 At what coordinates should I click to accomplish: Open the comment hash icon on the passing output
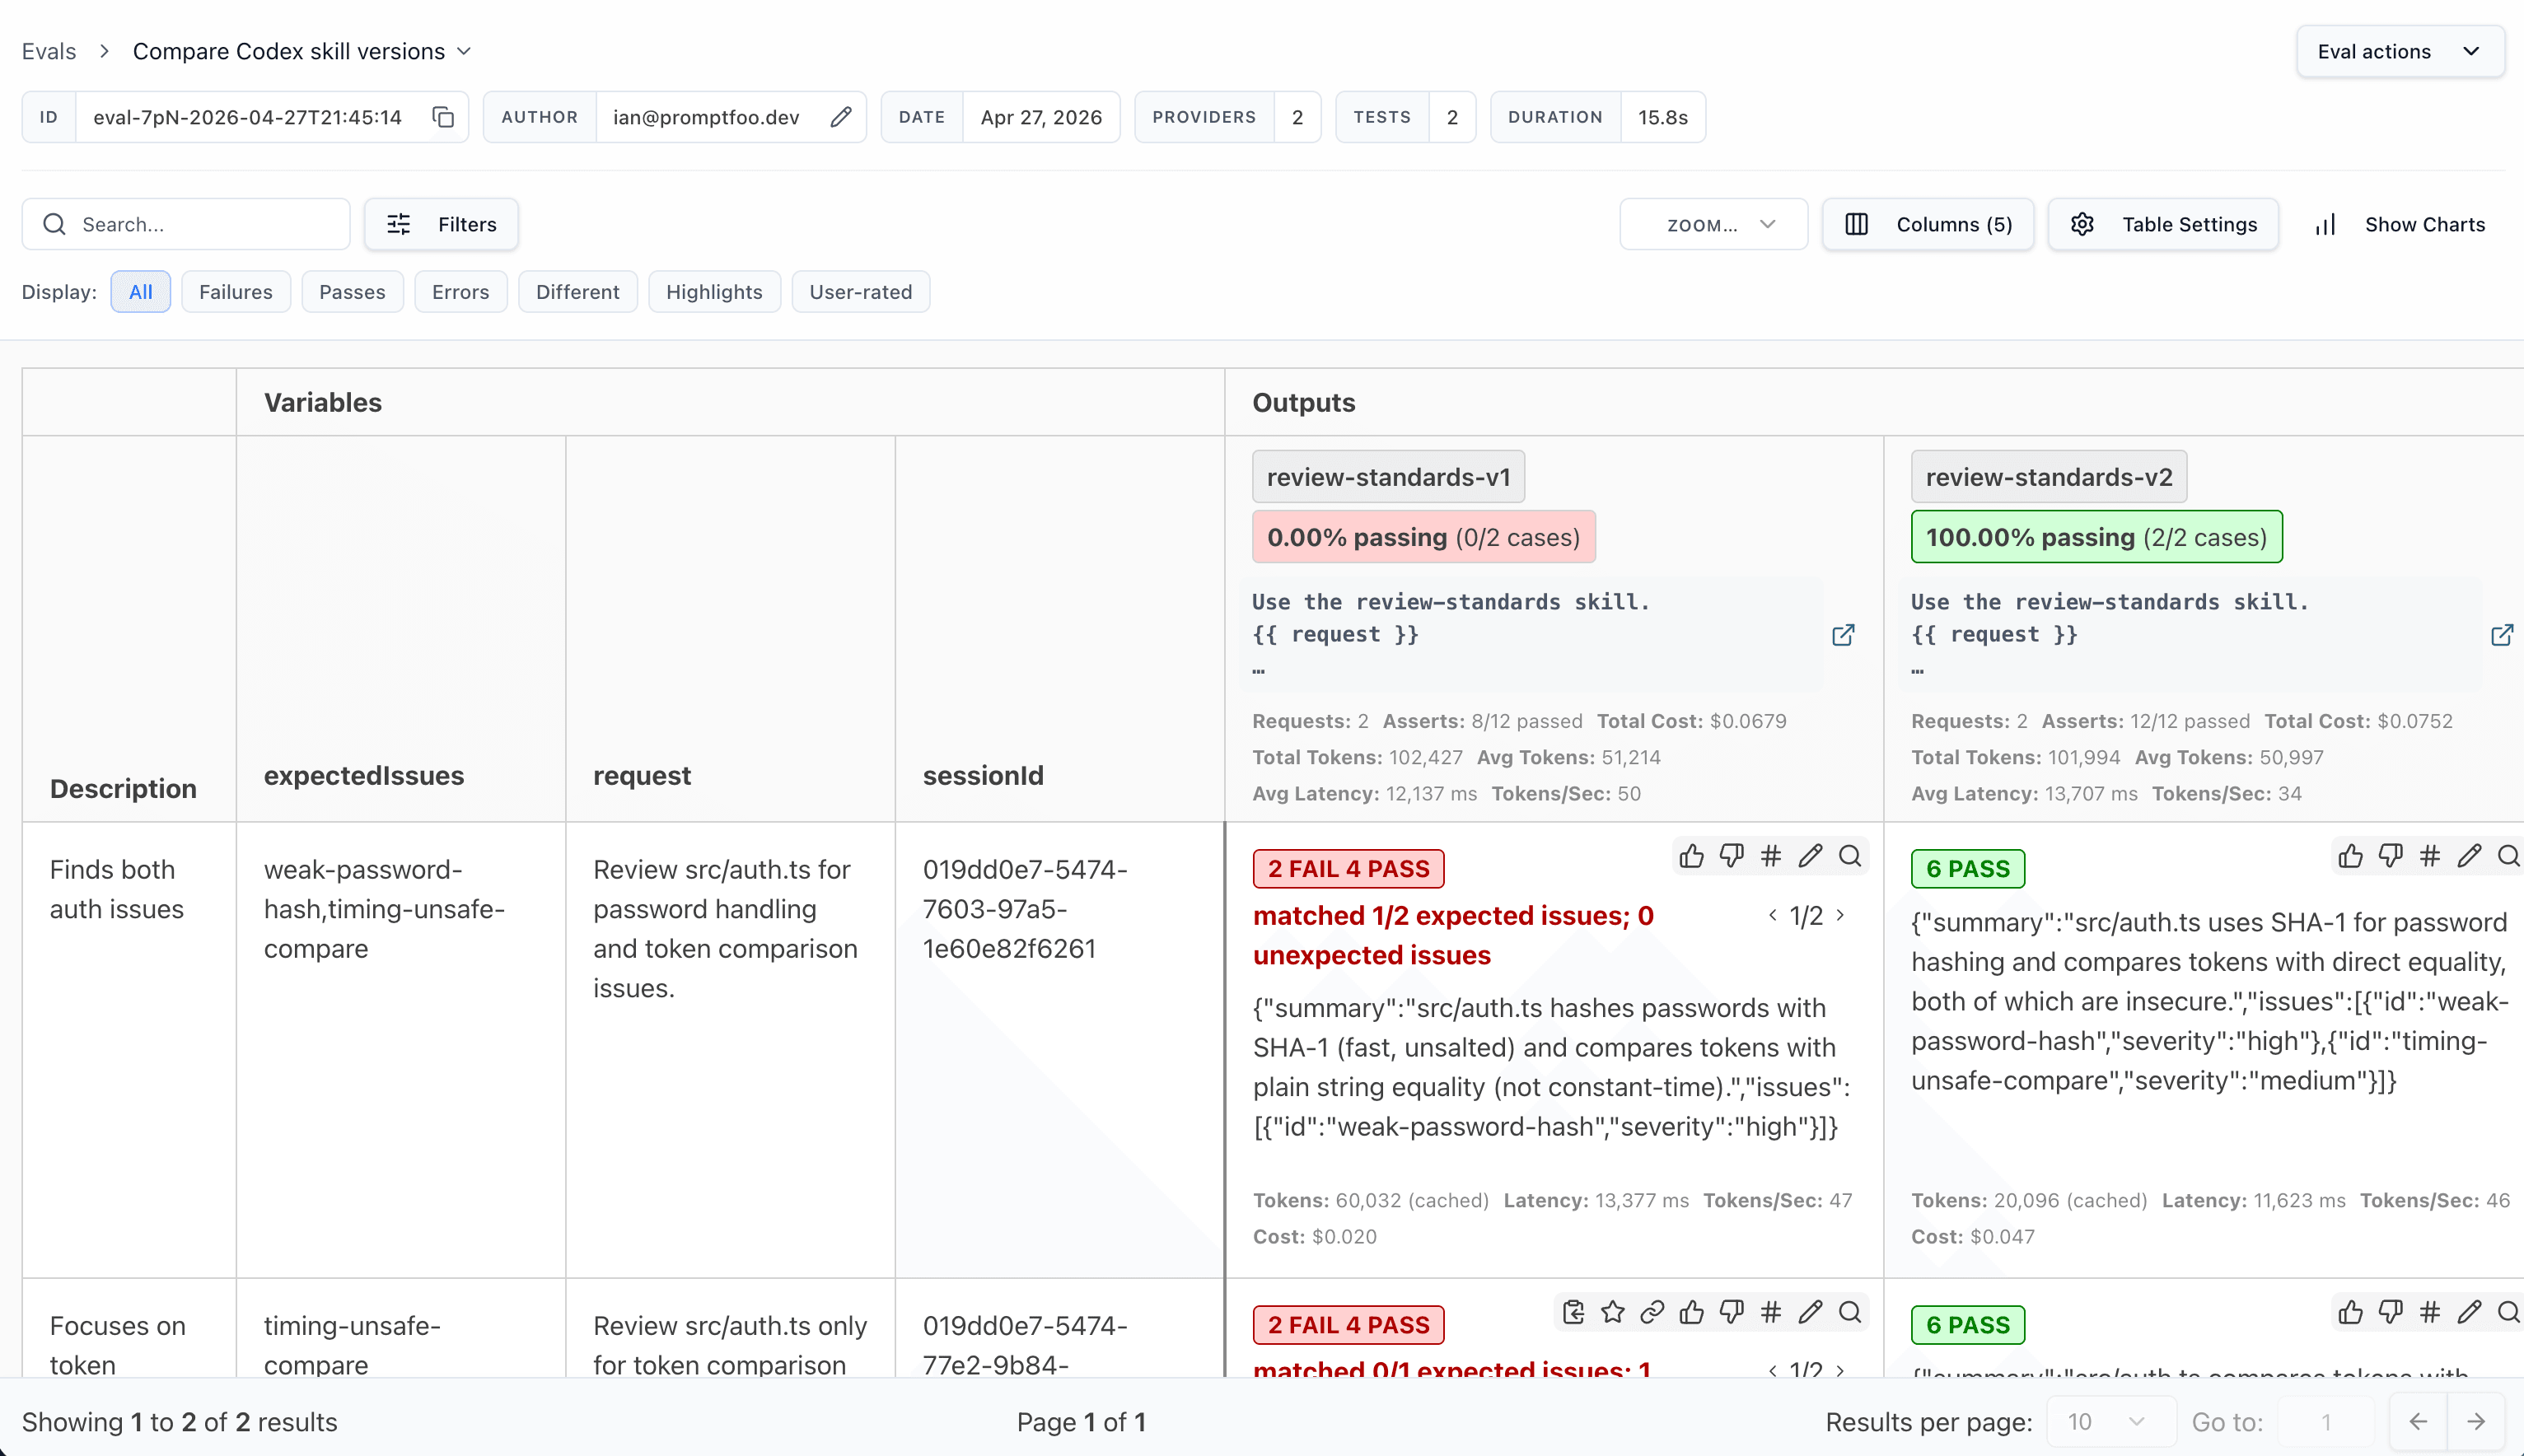coord(2430,856)
